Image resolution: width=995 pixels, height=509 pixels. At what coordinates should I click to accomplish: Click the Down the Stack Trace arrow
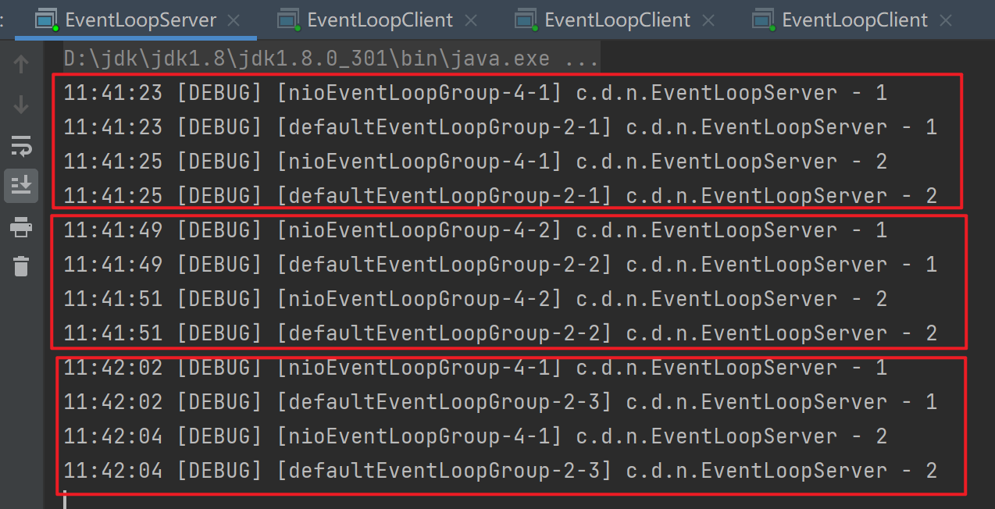(x=21, y=105)
